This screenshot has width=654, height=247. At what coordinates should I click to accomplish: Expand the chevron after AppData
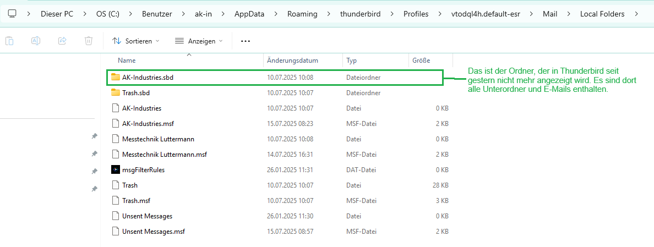[x=276, y=14]
